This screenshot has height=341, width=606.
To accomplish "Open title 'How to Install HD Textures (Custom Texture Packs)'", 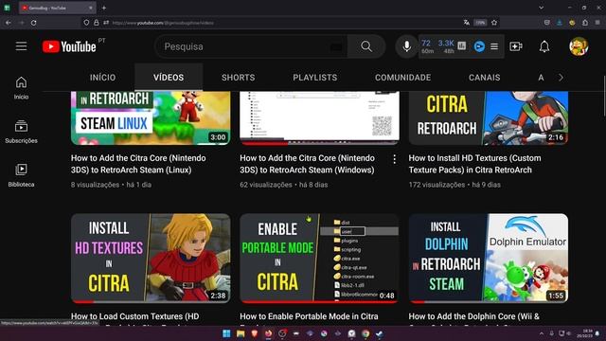I will pyautogui.click(x=475, y=164).
